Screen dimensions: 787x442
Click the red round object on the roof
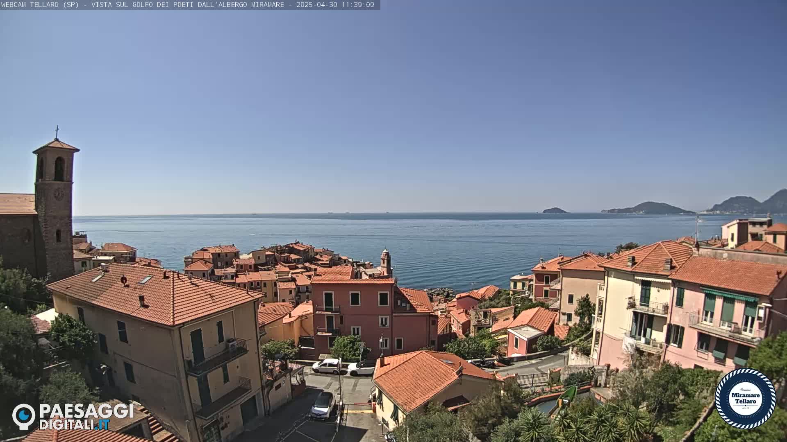(x=123, y=280)
